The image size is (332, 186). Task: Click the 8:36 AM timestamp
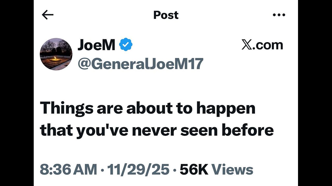tap(68, 170)
